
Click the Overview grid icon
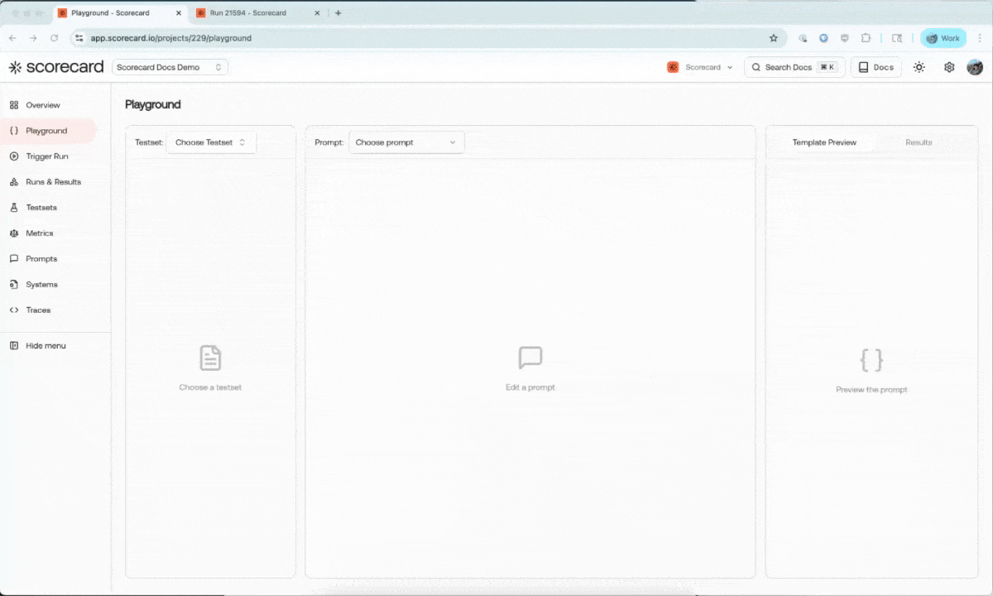coord(14,105)
